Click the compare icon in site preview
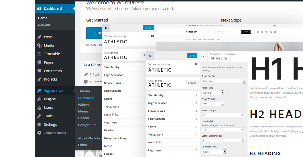This screenshot has width=303, height=157. (262, 32)
